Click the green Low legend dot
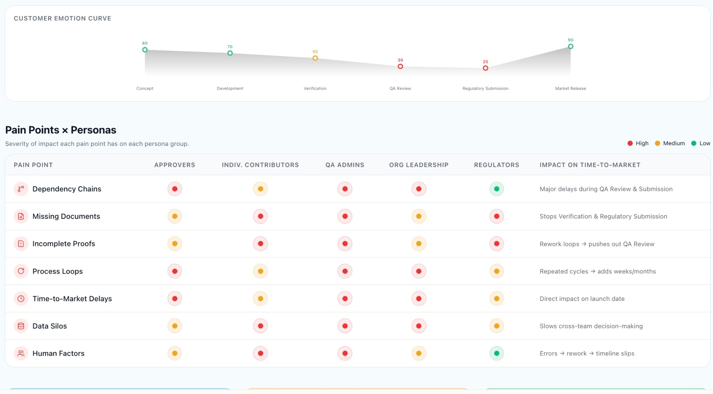The width and height of the screenshot is (713, 394). click(693, 143)
